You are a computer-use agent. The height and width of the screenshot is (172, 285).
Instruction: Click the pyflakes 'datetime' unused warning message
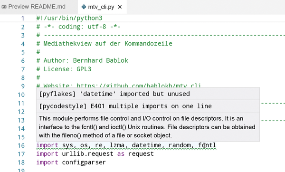[x=114, y=94]
